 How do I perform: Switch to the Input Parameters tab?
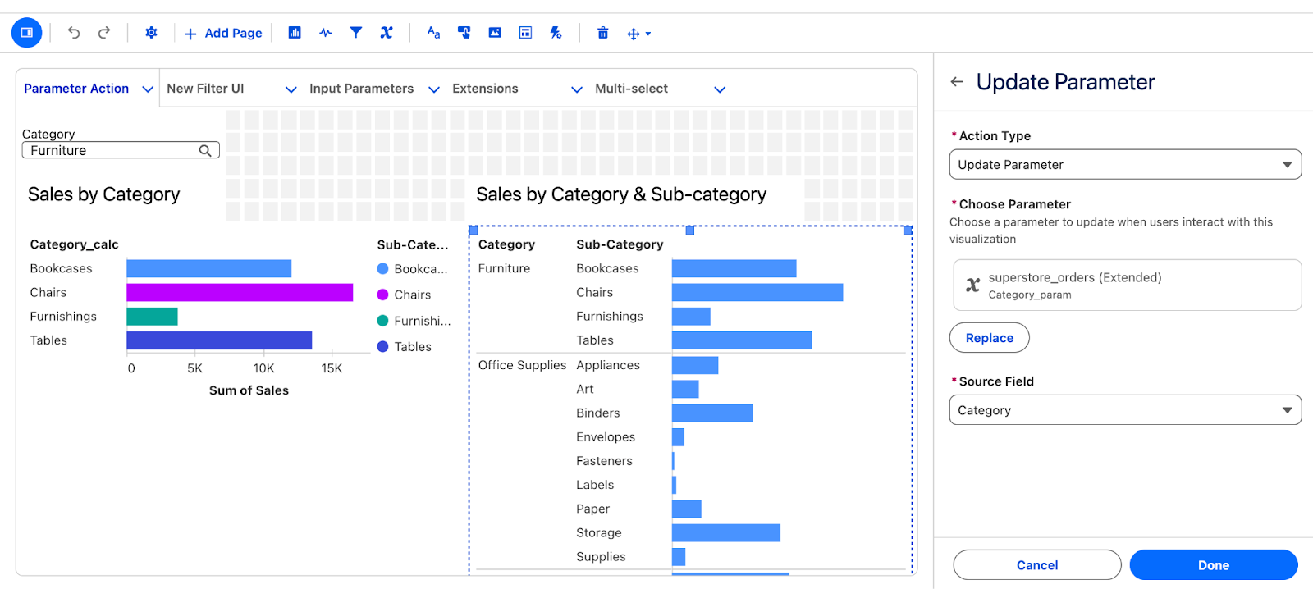(x=361, y=89)
